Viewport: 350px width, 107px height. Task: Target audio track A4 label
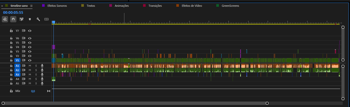pyautogui.click(x=17, y=79)
